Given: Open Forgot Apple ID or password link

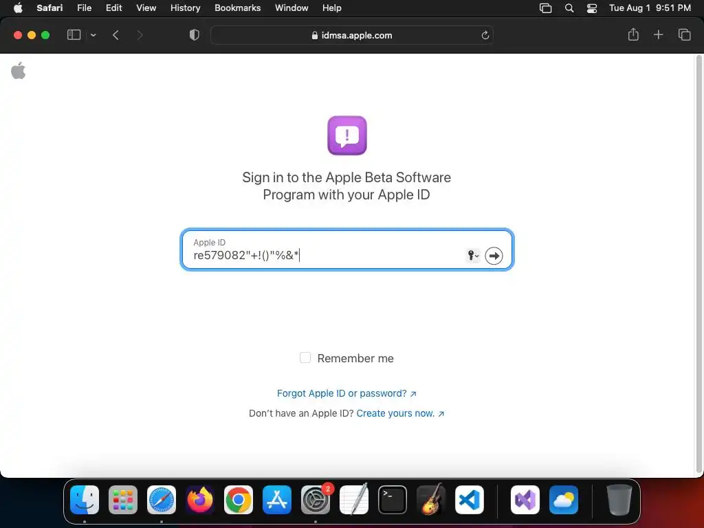Looking at the screenshot, I should tap(346, 393).
